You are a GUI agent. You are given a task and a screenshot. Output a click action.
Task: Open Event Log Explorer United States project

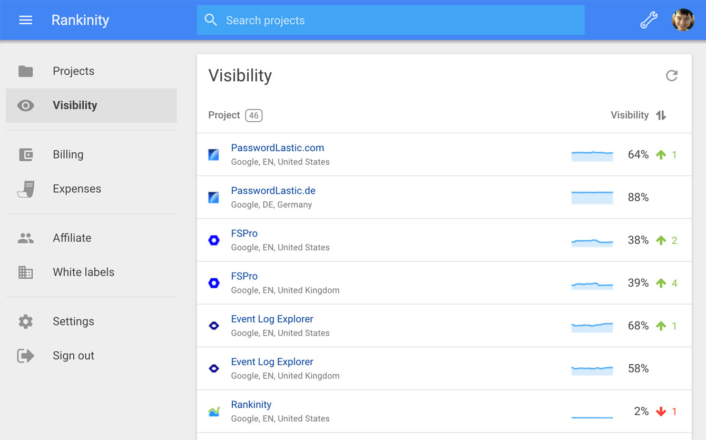pos(272,319)
